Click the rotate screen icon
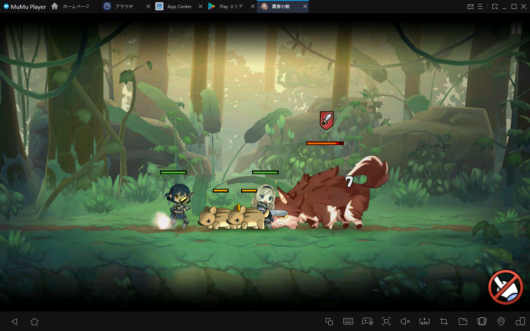 [x=482, y=321]
